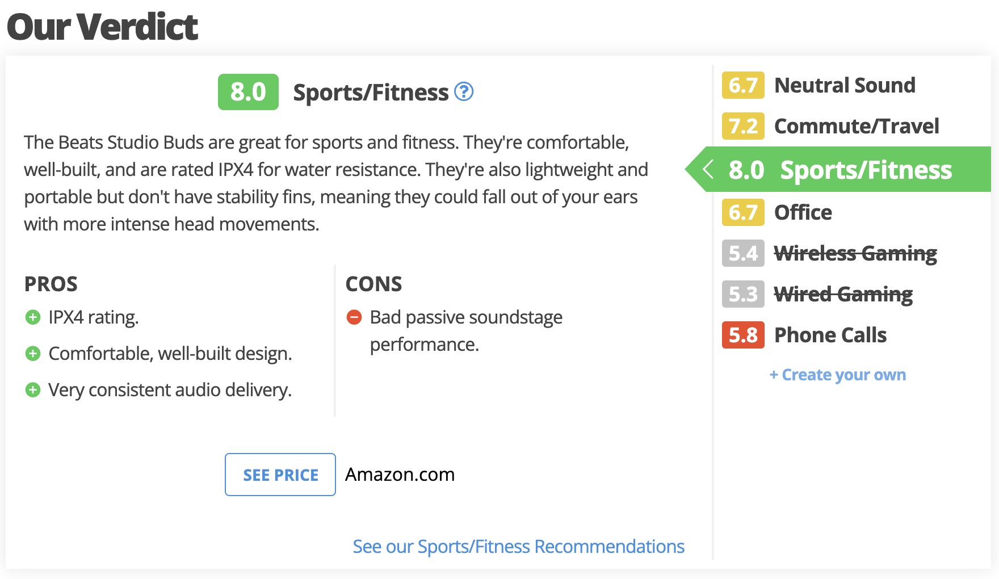Image resolution: width=999 pixels, height=579 pixels.
Task: Click the Sports/Fitness help question mark icon
Action: pyautogui.click(x=464, y=91)
